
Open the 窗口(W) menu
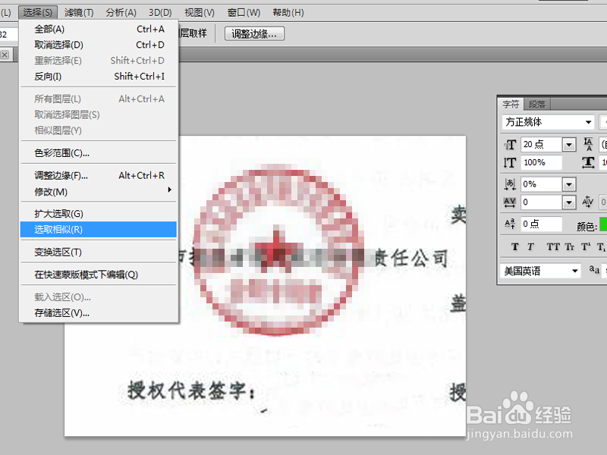[x=244, y=13]
